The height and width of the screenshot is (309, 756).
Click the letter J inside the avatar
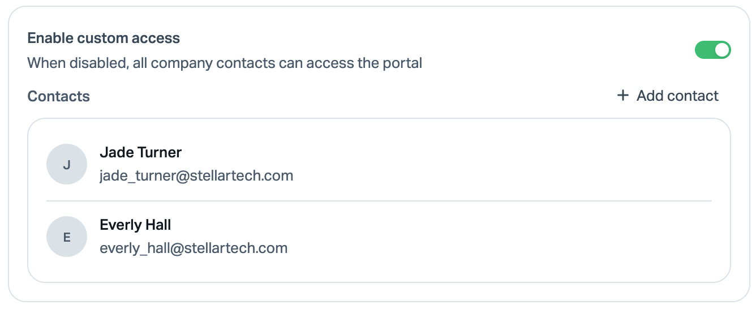67,165
